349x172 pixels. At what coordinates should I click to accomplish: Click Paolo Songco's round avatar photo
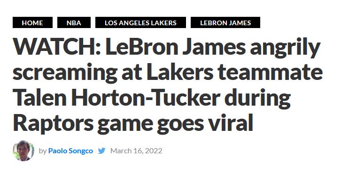[23, 150]
